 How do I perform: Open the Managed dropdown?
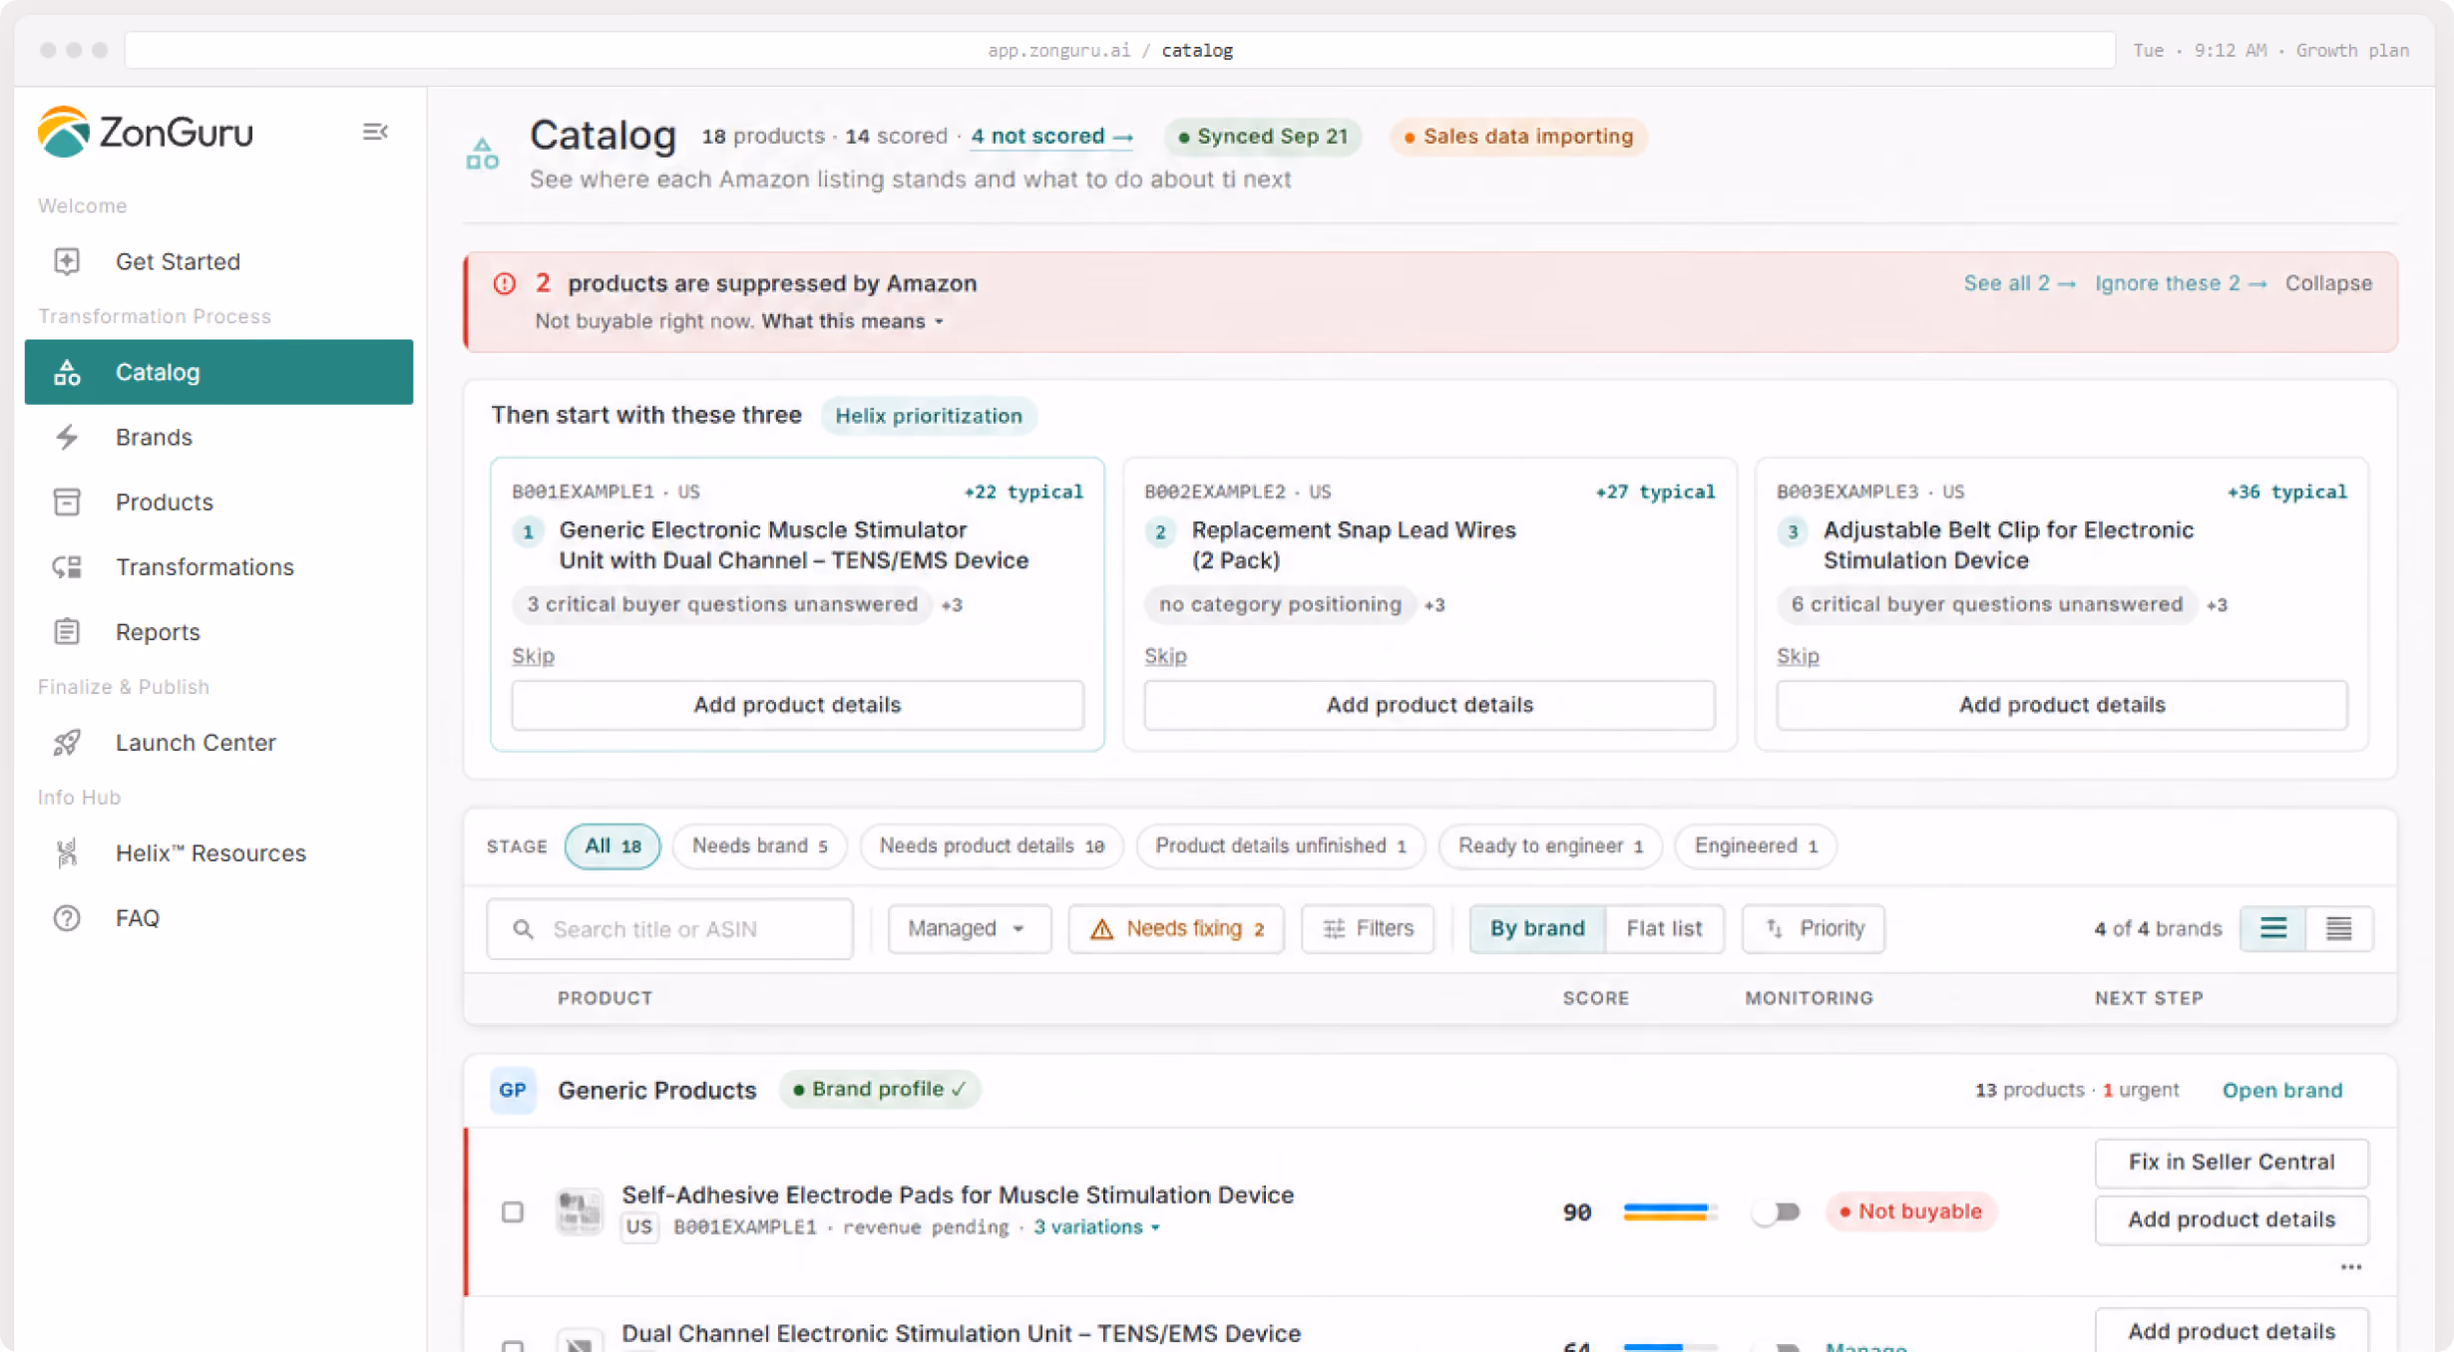(969, 928)
